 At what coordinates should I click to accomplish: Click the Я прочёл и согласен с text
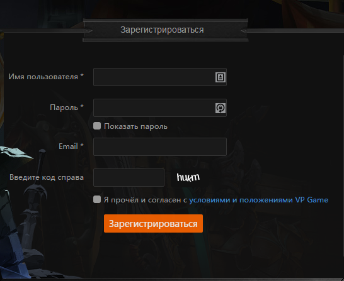point(146,200)
